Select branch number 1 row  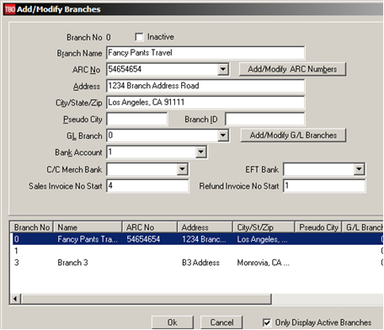point(197,251)
